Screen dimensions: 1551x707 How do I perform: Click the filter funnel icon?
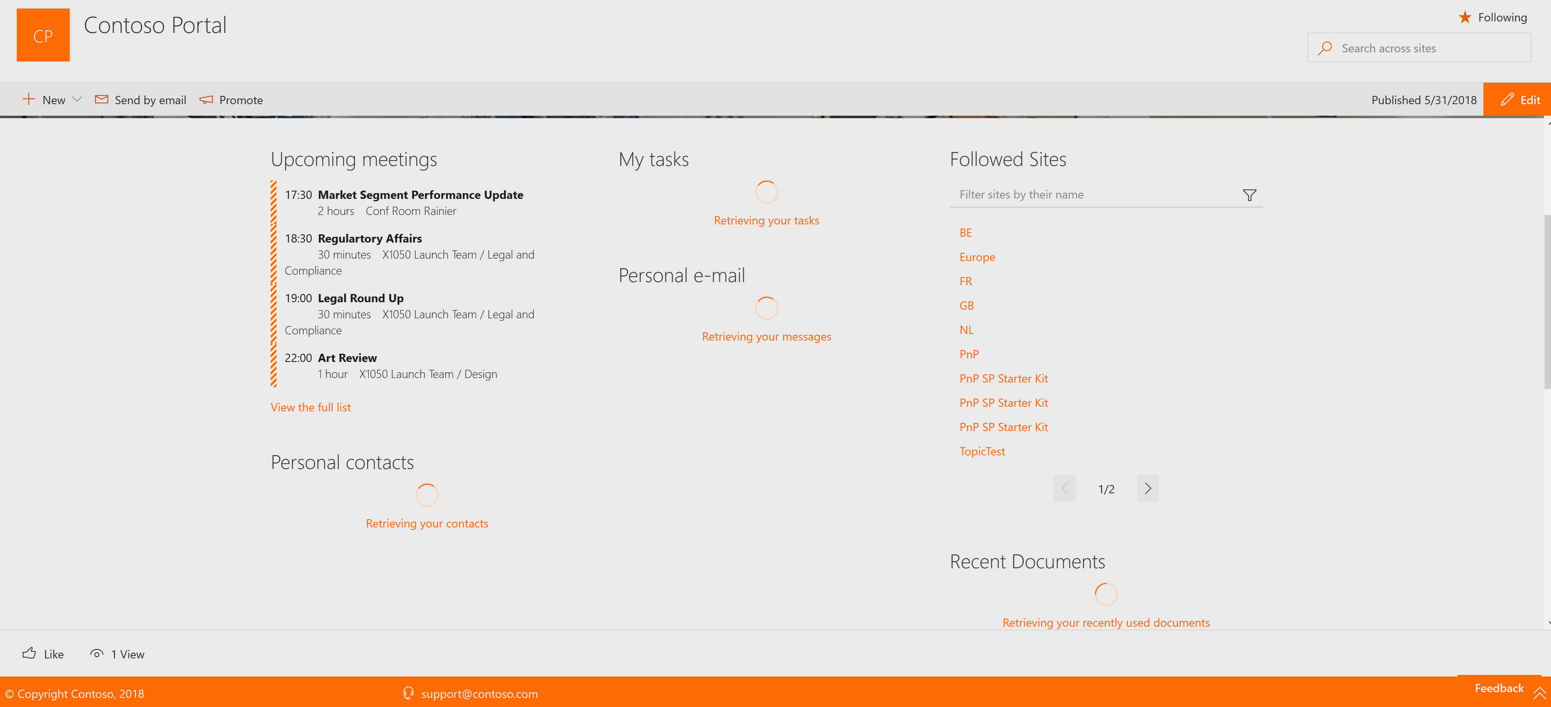click(x=1249, y=195)
